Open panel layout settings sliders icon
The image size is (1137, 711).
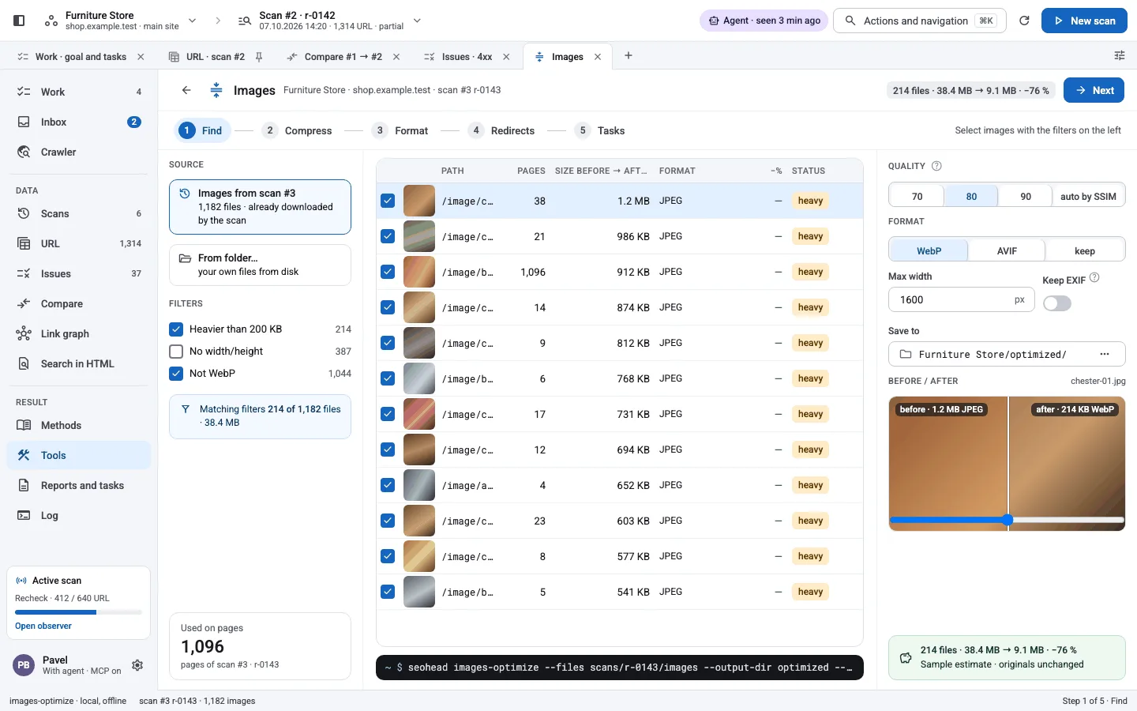tap(1120, 55)
